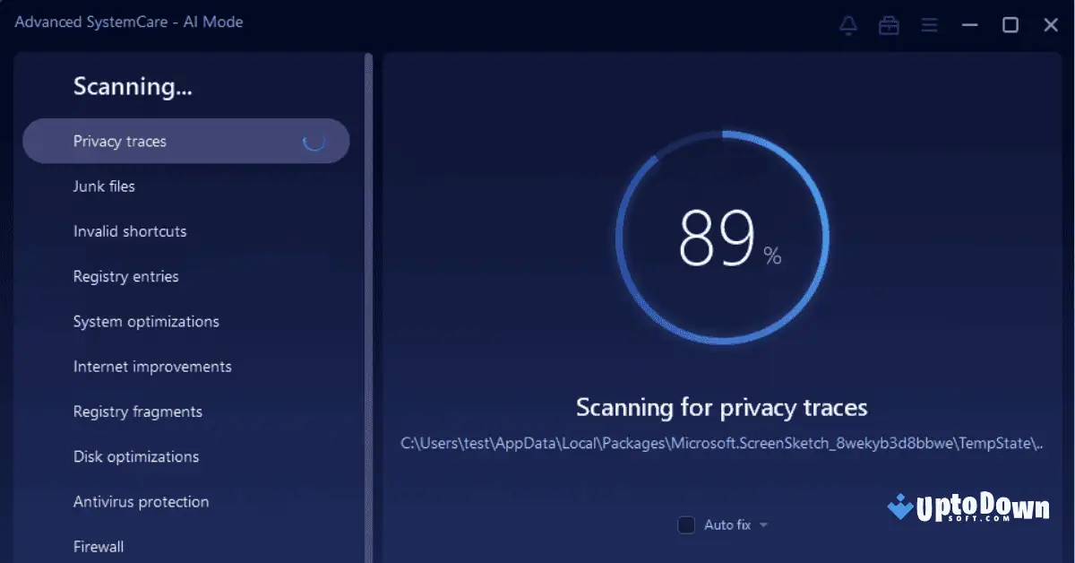This screenshot has height=563, width=1075.
Task: Click the sidebar scrollbar
Action: (x=368, y=269)
